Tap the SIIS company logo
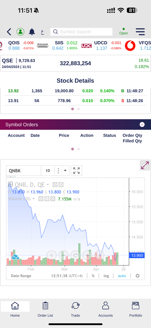The height and width of the screenshot is (328, 151). pyautogui.click(x=43, y=45)
